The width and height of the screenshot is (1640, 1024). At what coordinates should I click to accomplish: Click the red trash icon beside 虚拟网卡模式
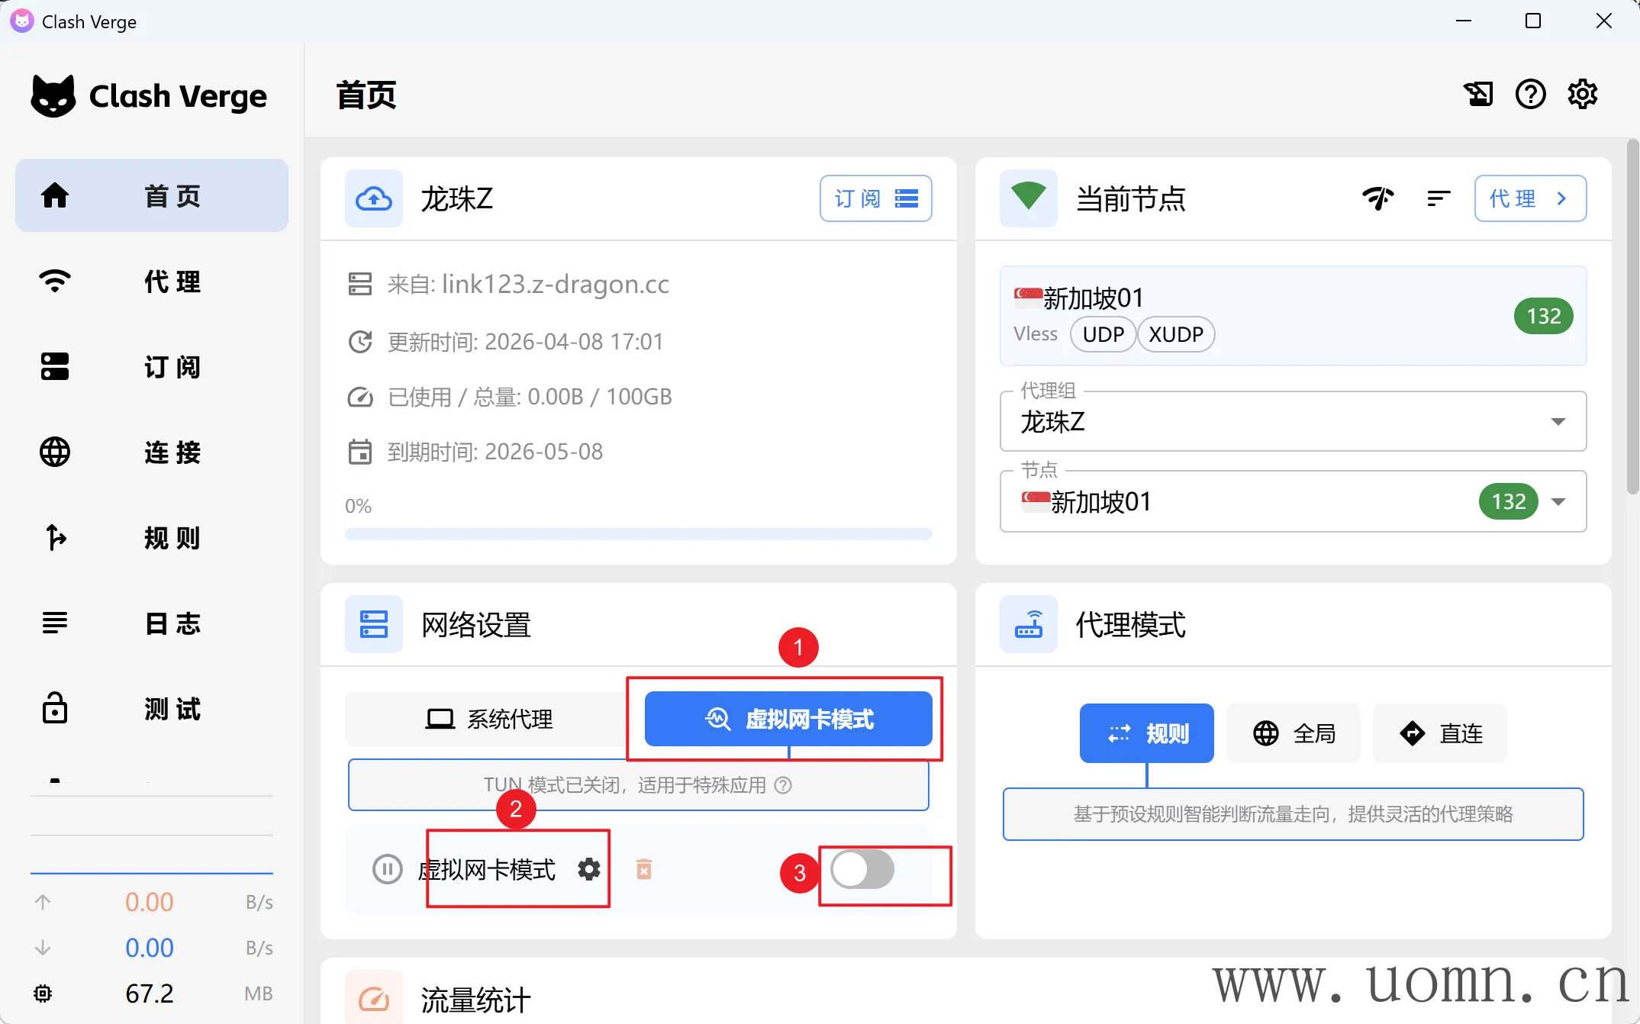click(x=644, y=869)
